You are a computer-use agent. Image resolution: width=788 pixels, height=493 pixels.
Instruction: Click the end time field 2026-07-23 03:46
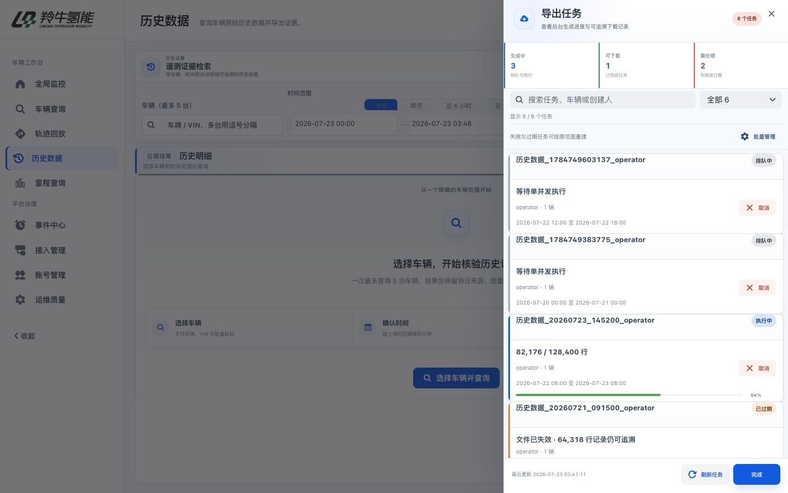[456, 124]
